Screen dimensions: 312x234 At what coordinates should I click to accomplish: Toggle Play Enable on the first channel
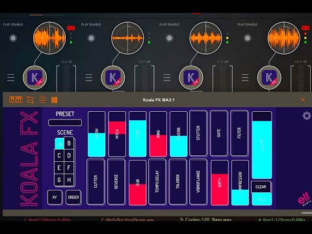13,38
